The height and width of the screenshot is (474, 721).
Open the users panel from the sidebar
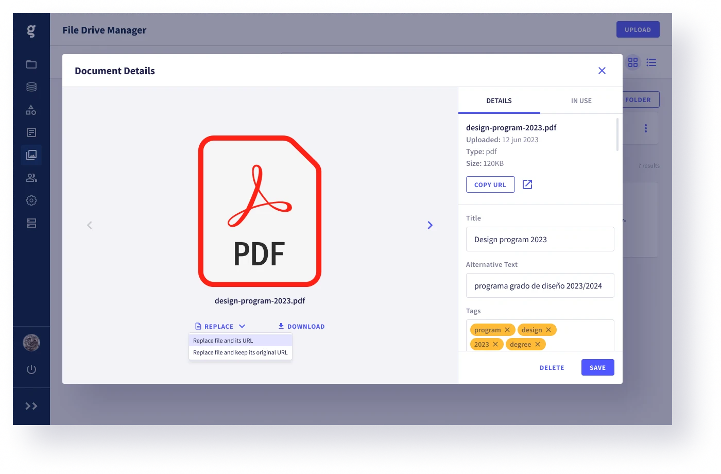[31, 177]
